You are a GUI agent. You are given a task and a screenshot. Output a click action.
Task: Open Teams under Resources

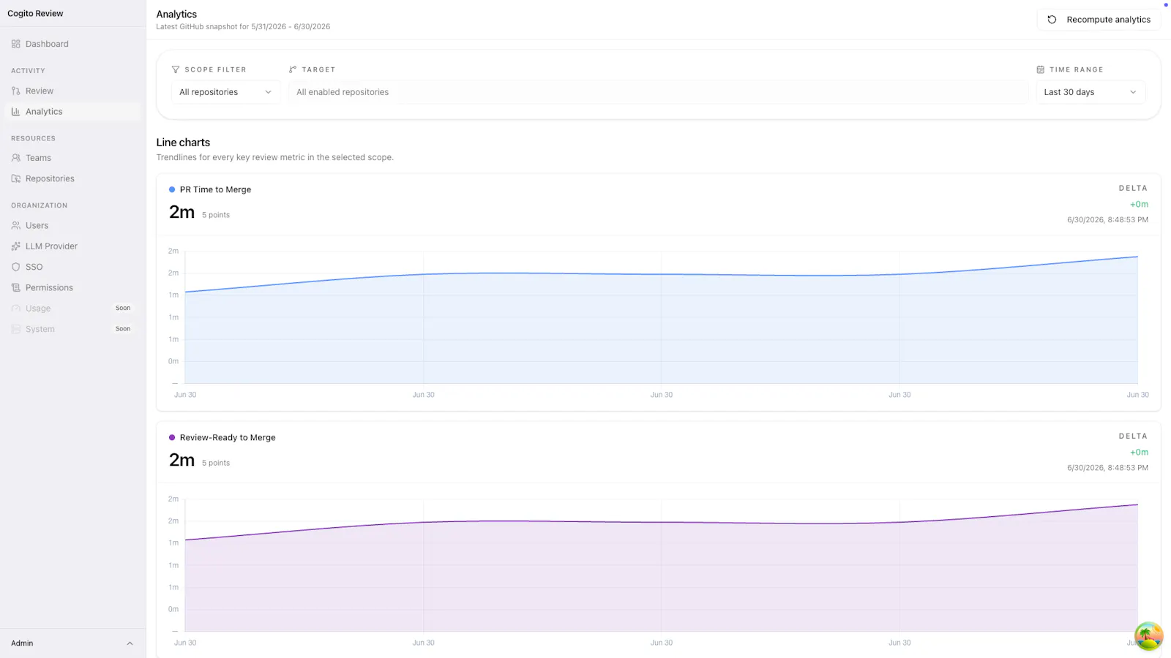coord(72,158)
